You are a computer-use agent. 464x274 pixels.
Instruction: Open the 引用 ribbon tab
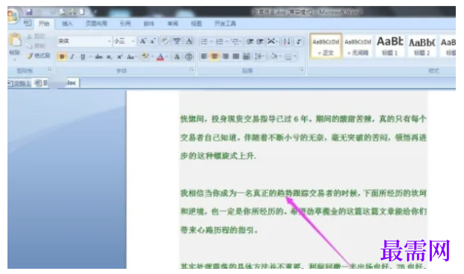coord(126,24)
